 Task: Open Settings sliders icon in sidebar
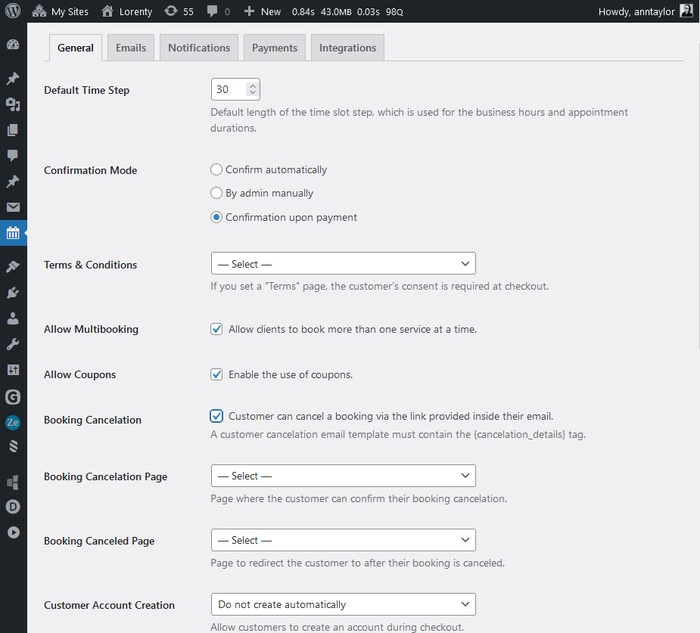(13, 370)
